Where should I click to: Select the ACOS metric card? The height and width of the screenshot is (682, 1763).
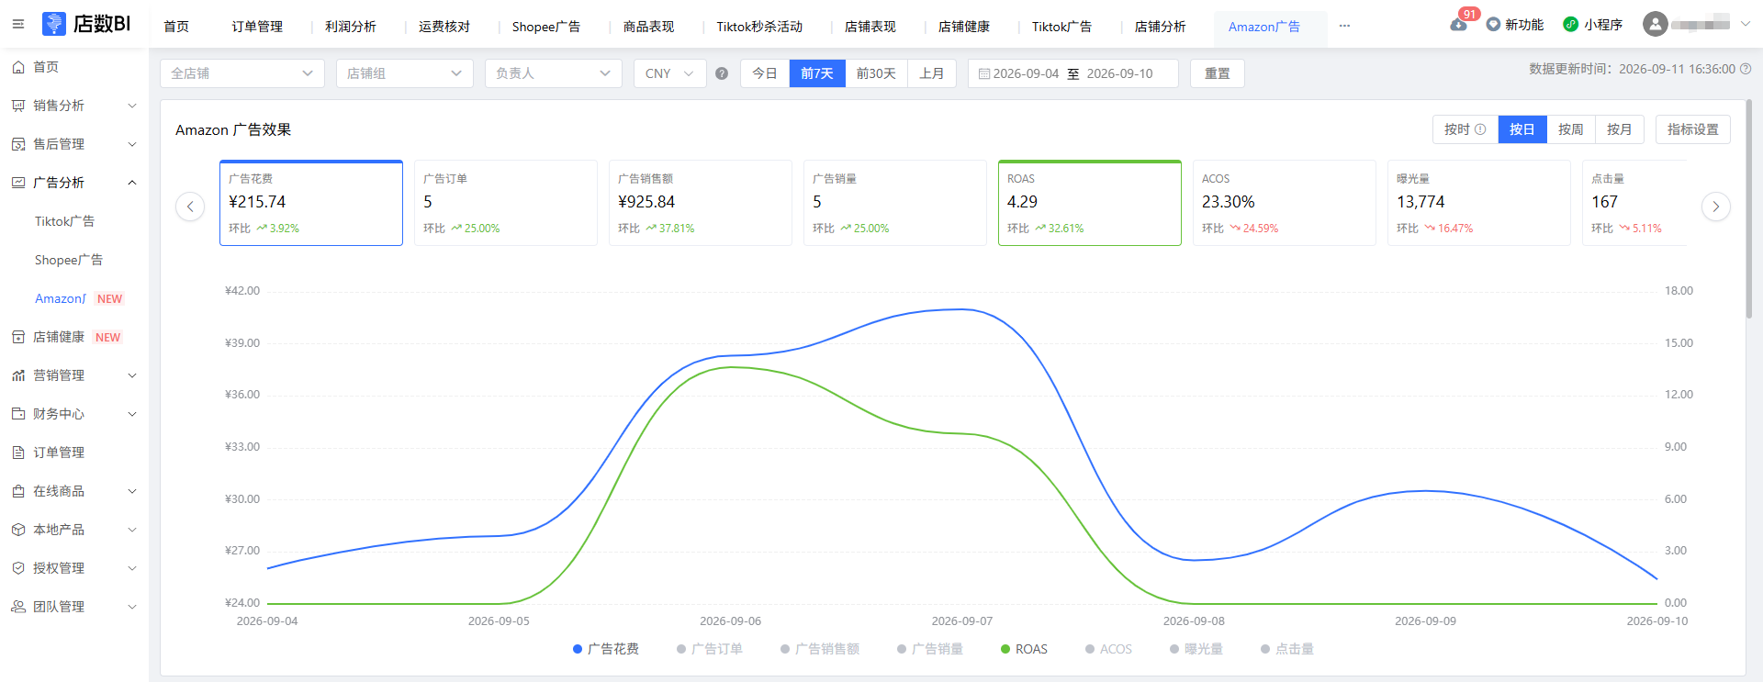(x=1285, y=203)
